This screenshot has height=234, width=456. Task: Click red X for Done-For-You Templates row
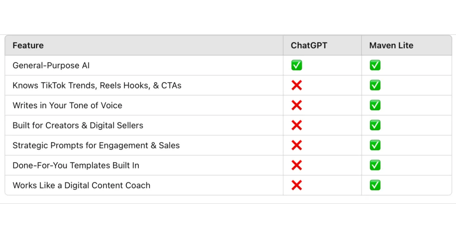[296, 165]
